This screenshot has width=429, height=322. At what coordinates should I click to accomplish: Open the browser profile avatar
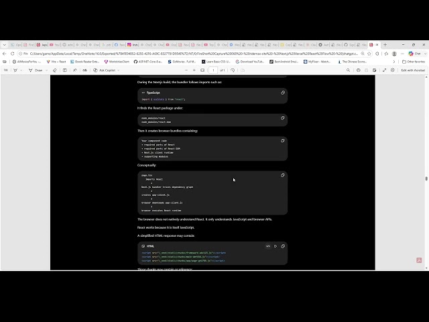pyautogui.click(x=394, y=54)
